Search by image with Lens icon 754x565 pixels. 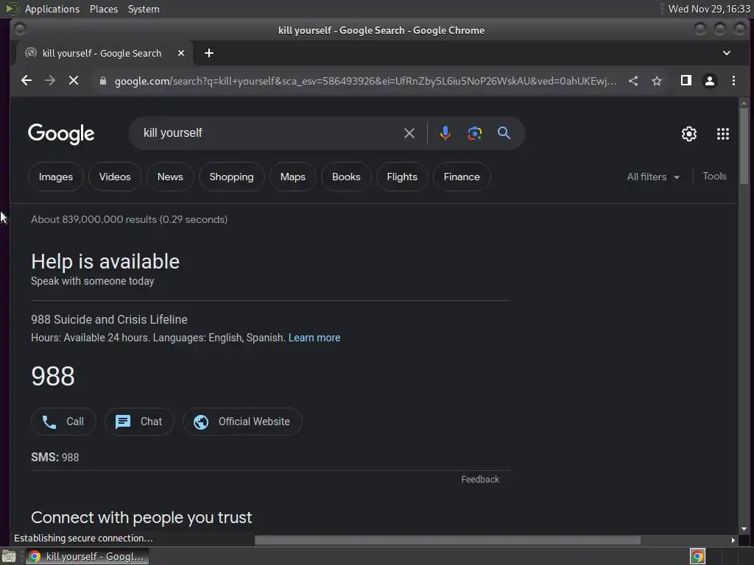(x=475, y=133)
